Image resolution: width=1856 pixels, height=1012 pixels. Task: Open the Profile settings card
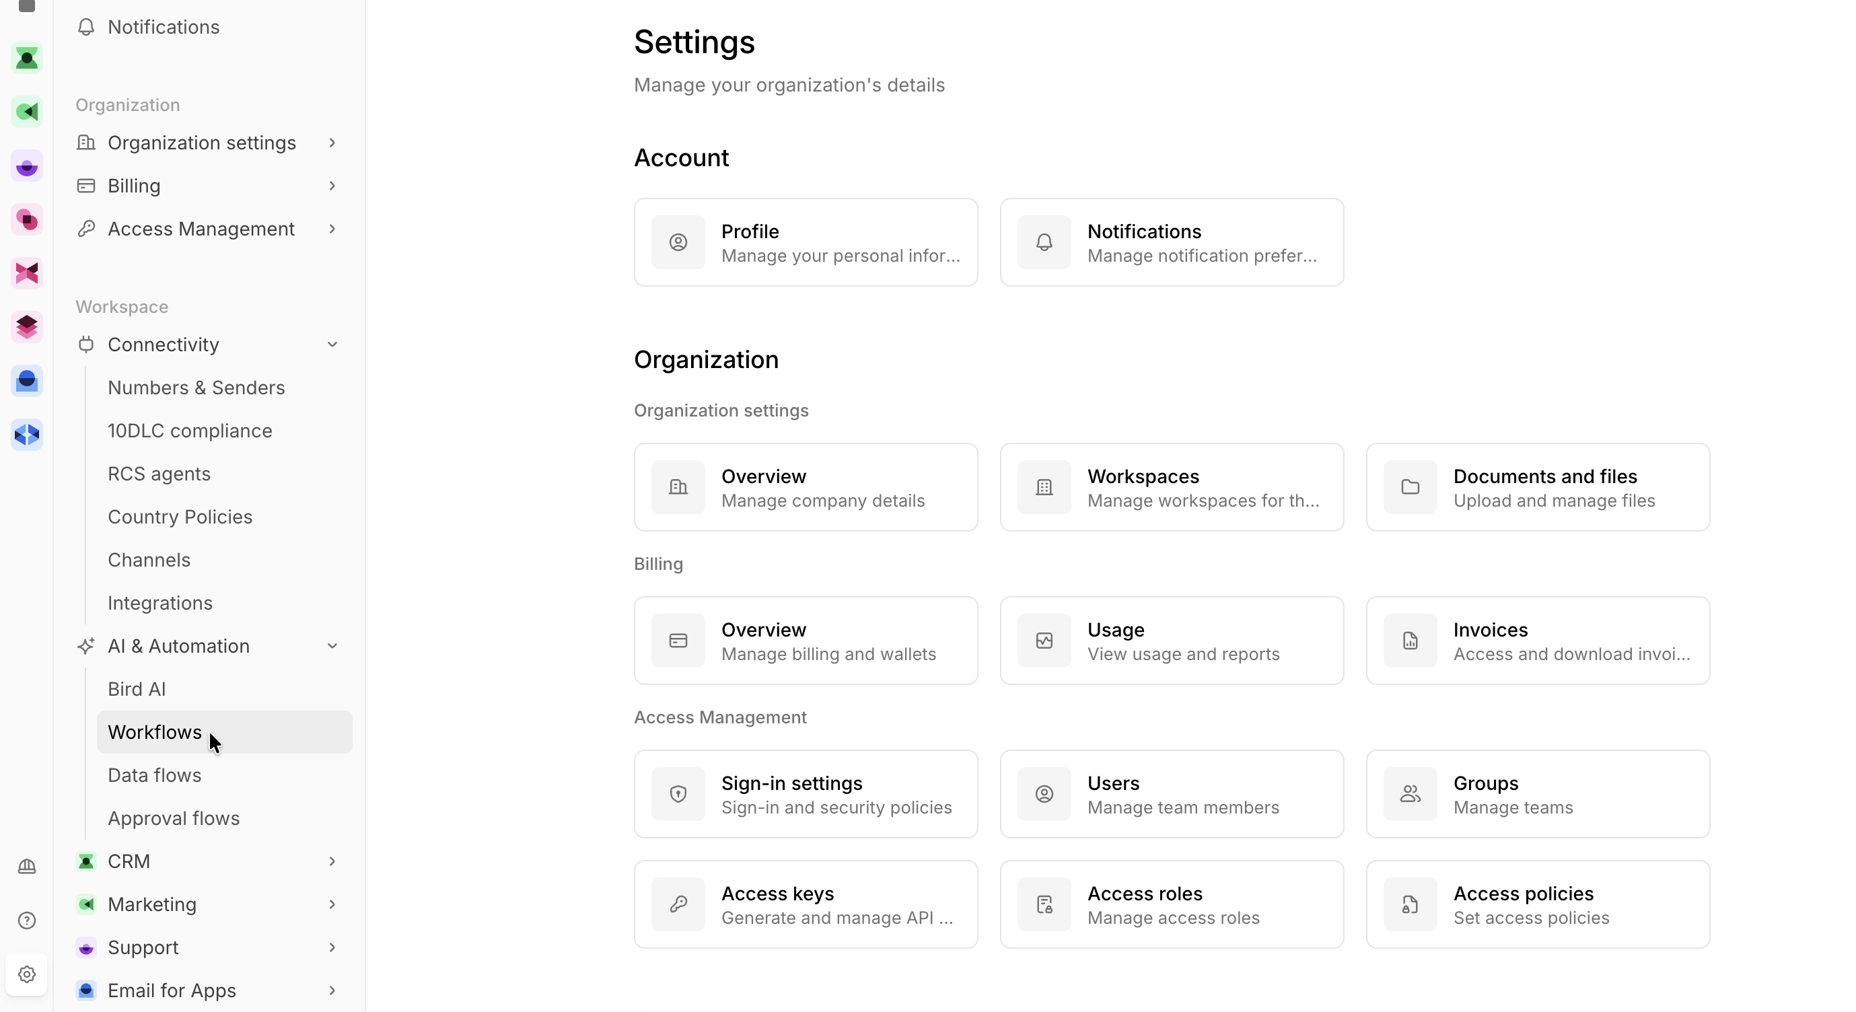point(806,243)
